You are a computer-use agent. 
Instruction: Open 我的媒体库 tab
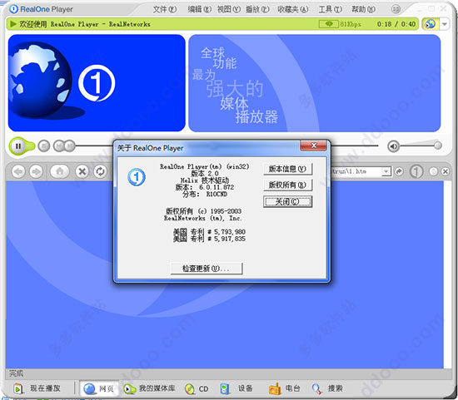pyautogui.click(x=149, y=388)
